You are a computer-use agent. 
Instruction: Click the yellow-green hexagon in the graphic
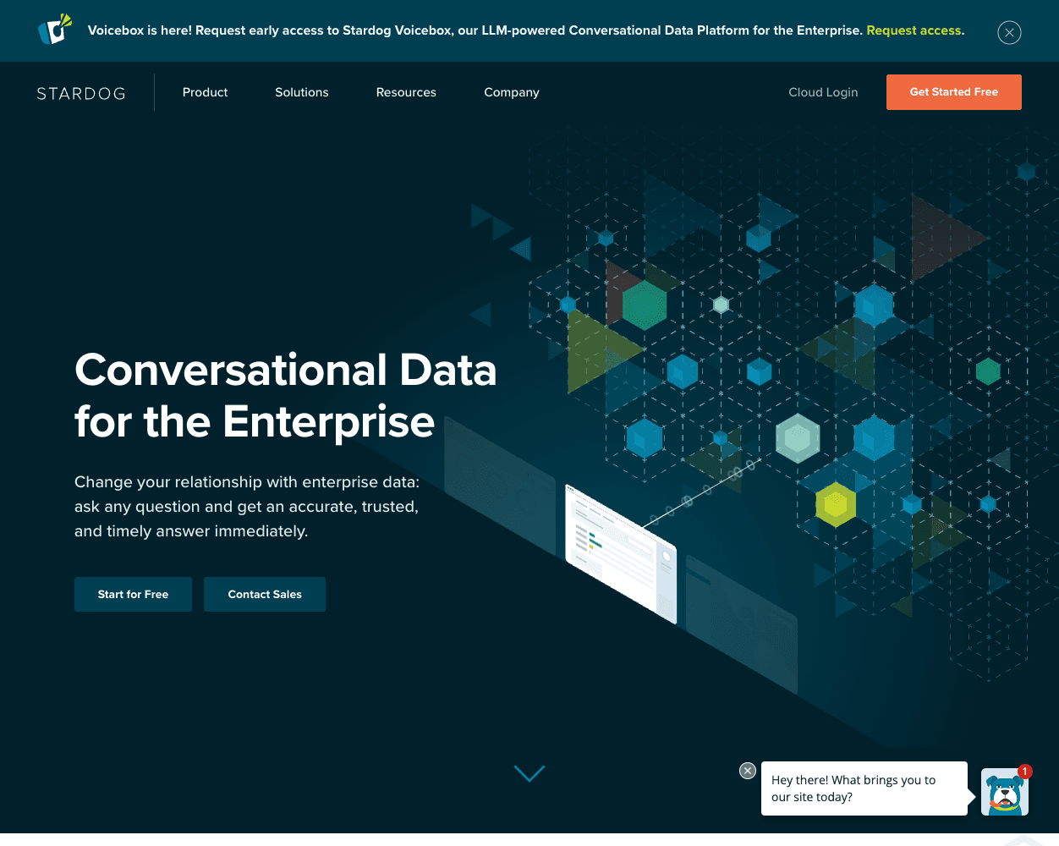(x=836, y=504)
